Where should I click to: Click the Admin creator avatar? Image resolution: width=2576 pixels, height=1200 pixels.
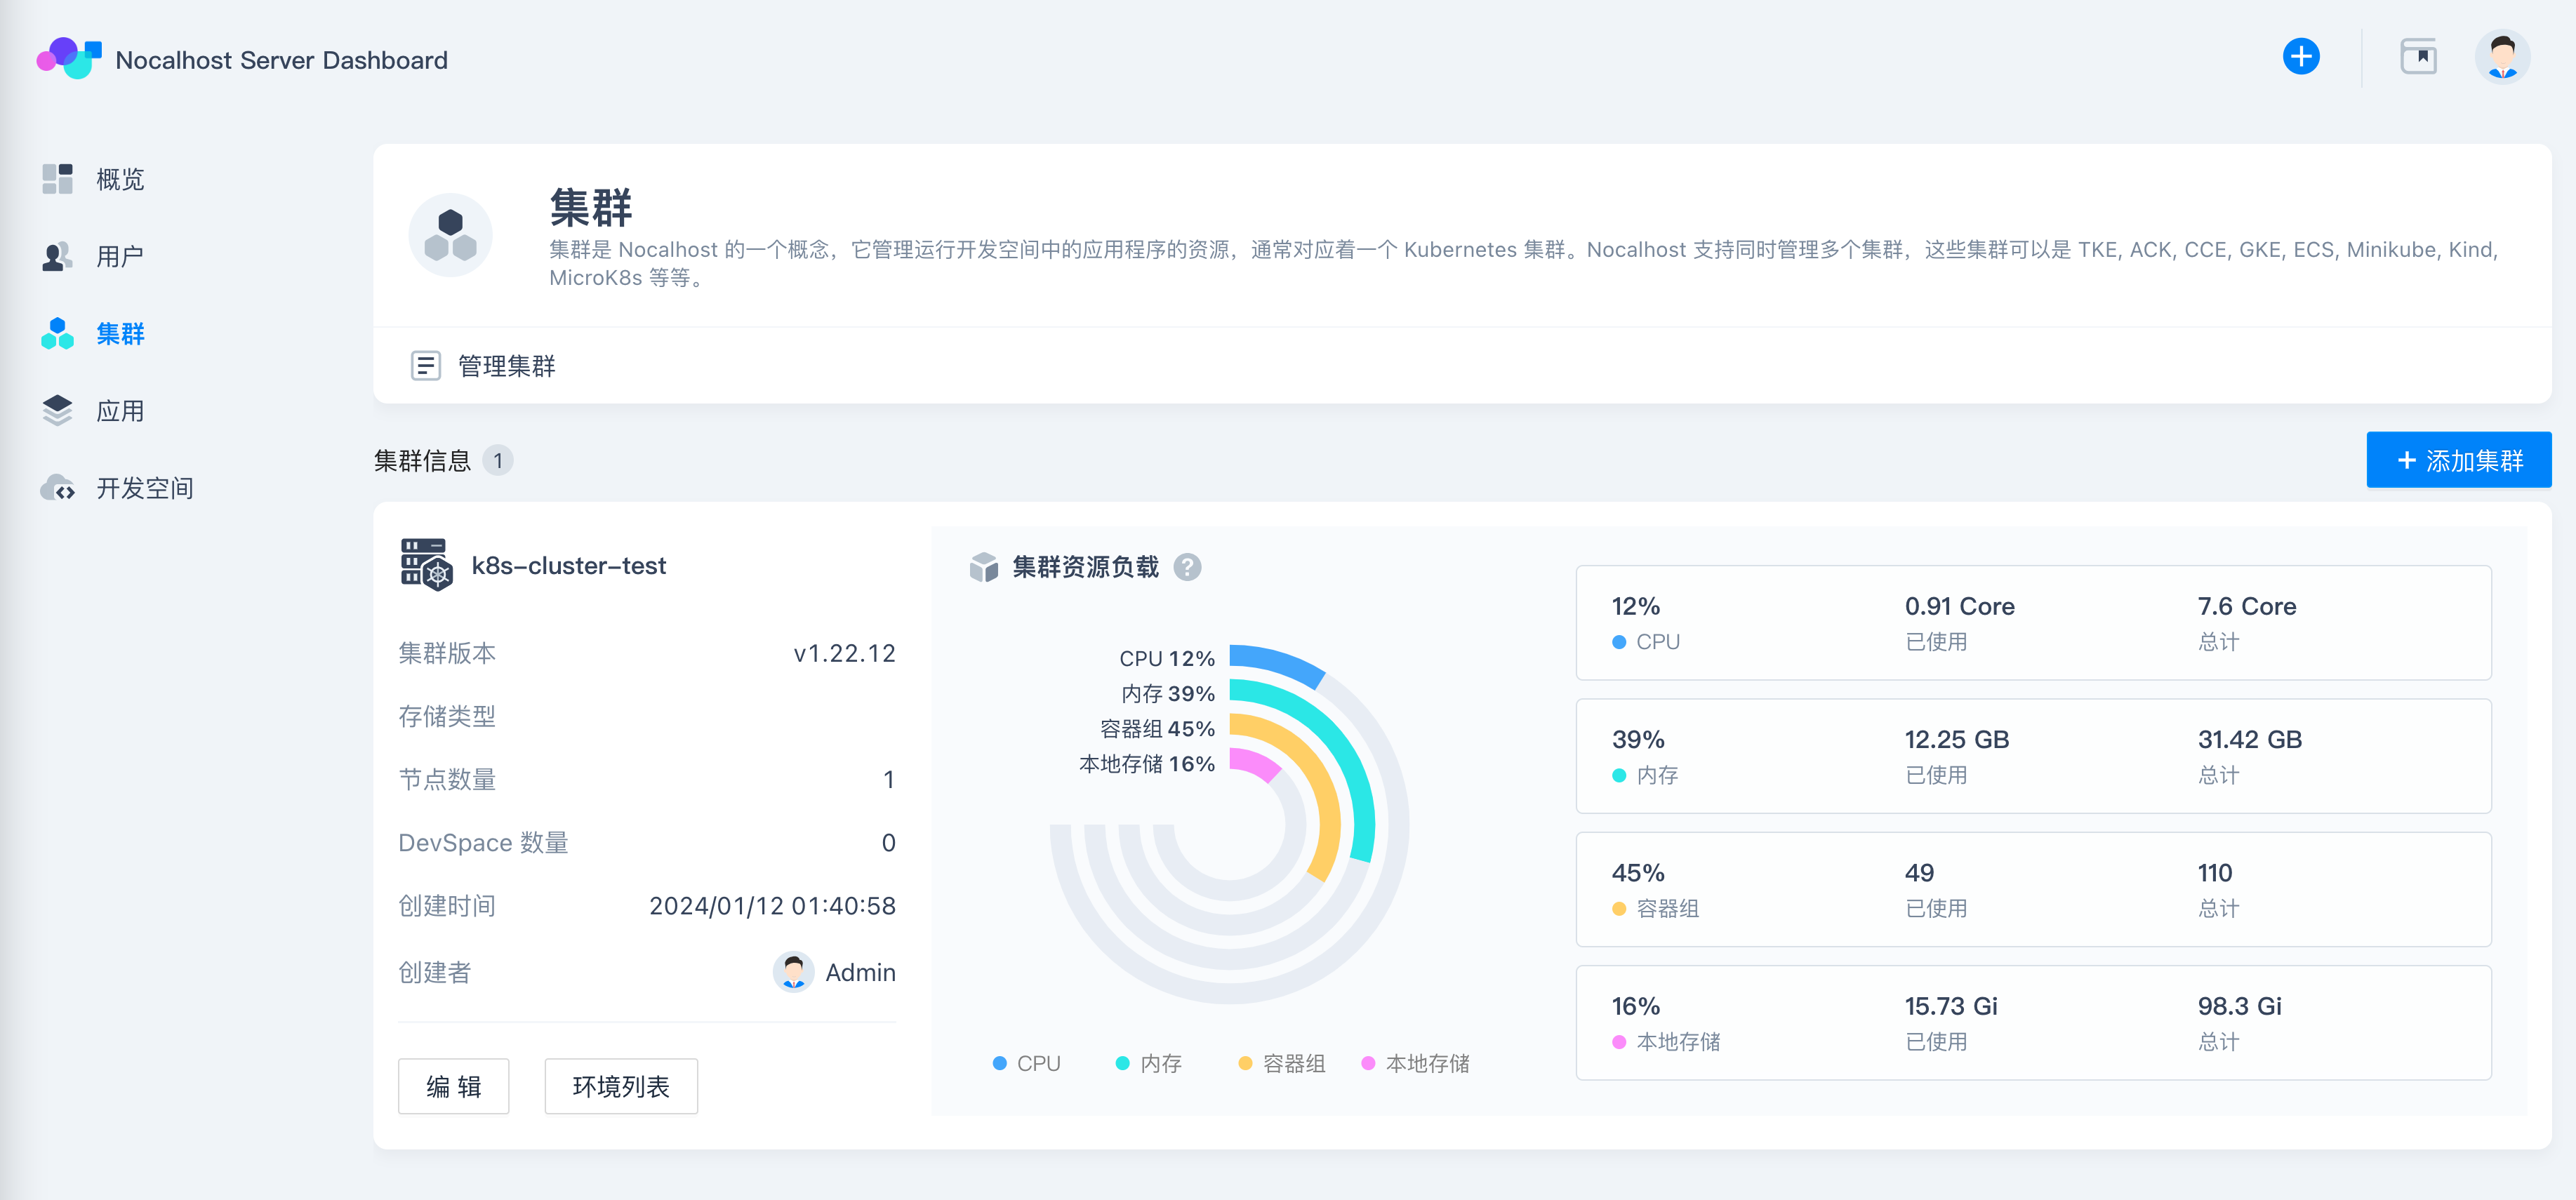[793, 972]
